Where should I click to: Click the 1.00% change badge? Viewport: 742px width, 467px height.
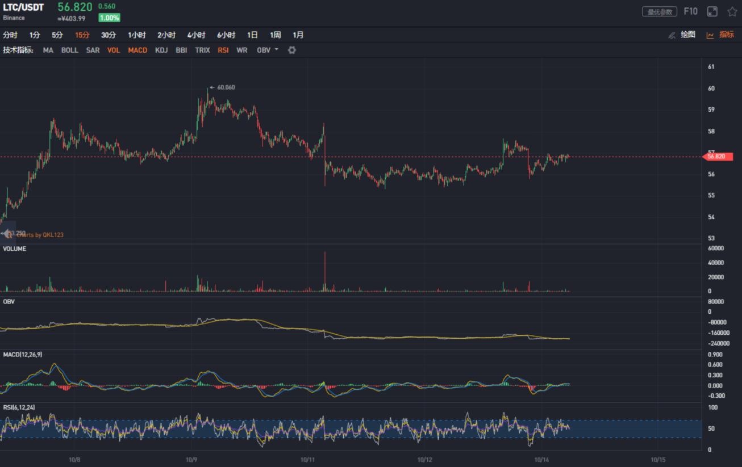pyautogui.click(x=109, y=18)
